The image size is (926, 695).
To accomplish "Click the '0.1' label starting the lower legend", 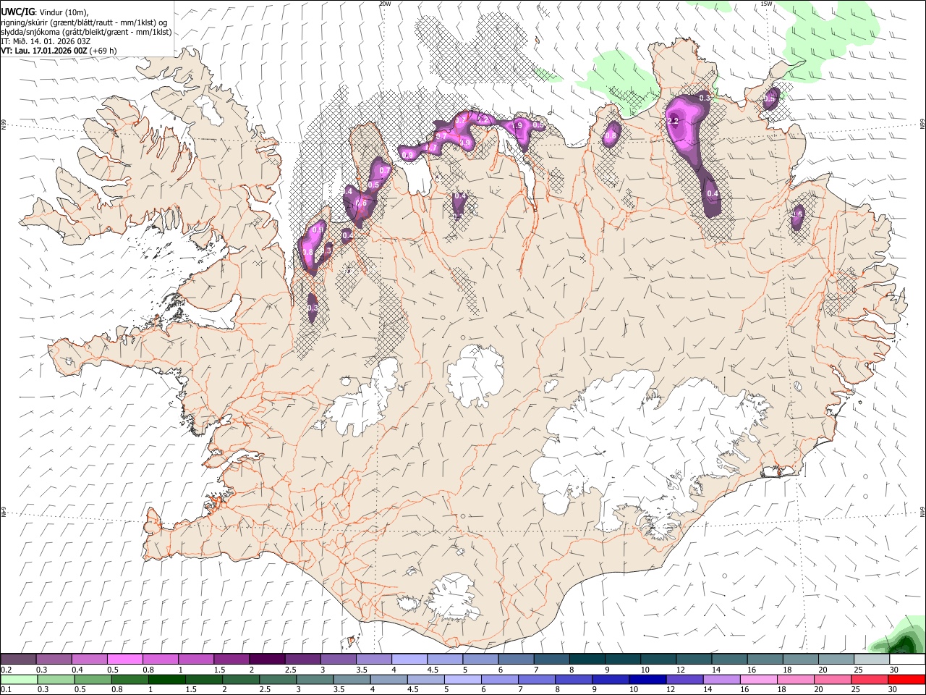I will (x=6, y=689).
